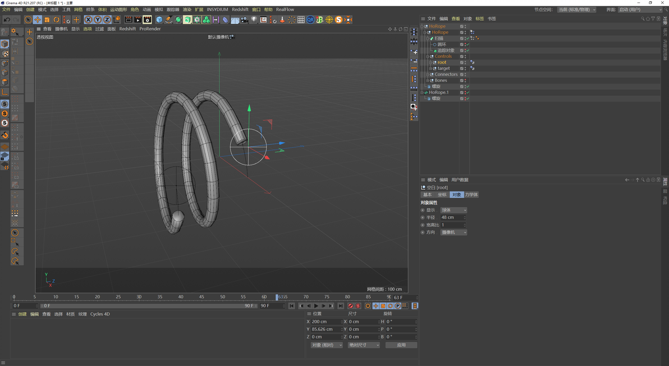Click the Camera object icon
The image size is (669, 366).
[244, 20]
